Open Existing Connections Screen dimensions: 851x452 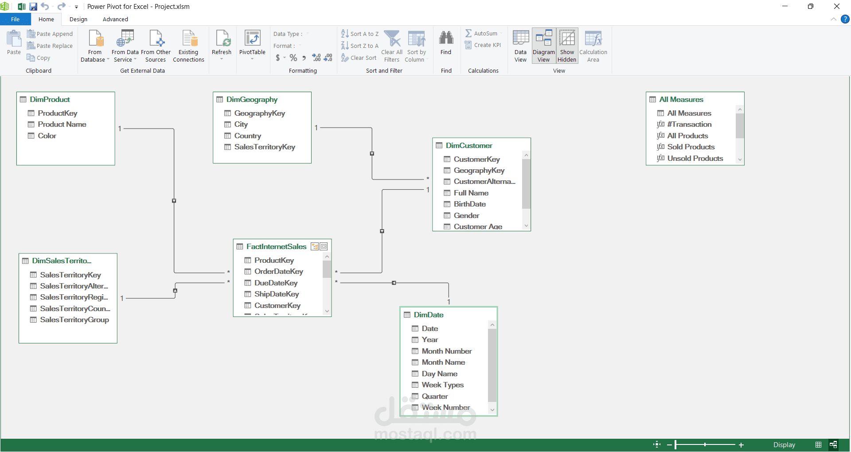[188, 46]
